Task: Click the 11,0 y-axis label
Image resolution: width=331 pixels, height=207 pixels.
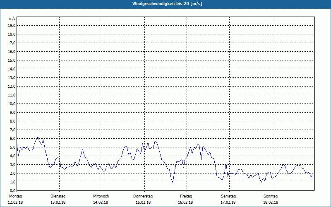Action: (x=12, y=95)
